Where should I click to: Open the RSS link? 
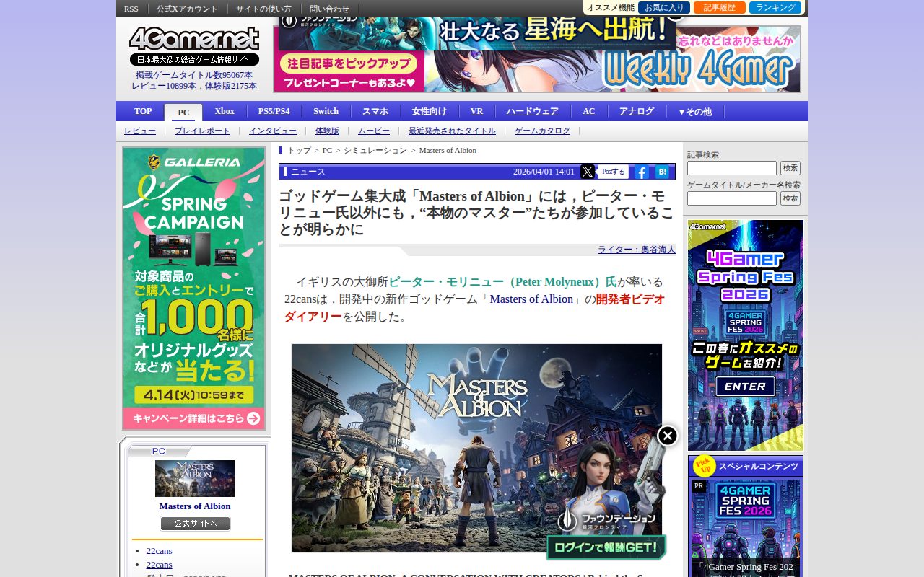[x=131, y=9]
